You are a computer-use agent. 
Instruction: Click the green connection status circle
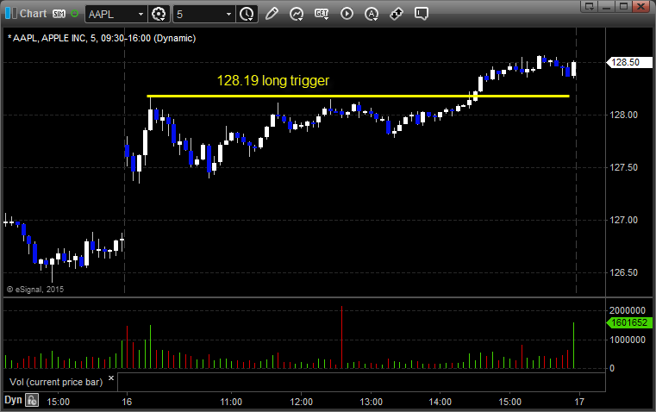(x=74, y=14)
